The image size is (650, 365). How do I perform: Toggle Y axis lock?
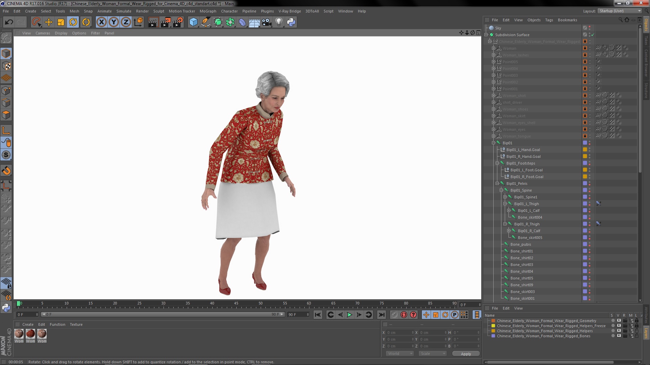point(114,22)
